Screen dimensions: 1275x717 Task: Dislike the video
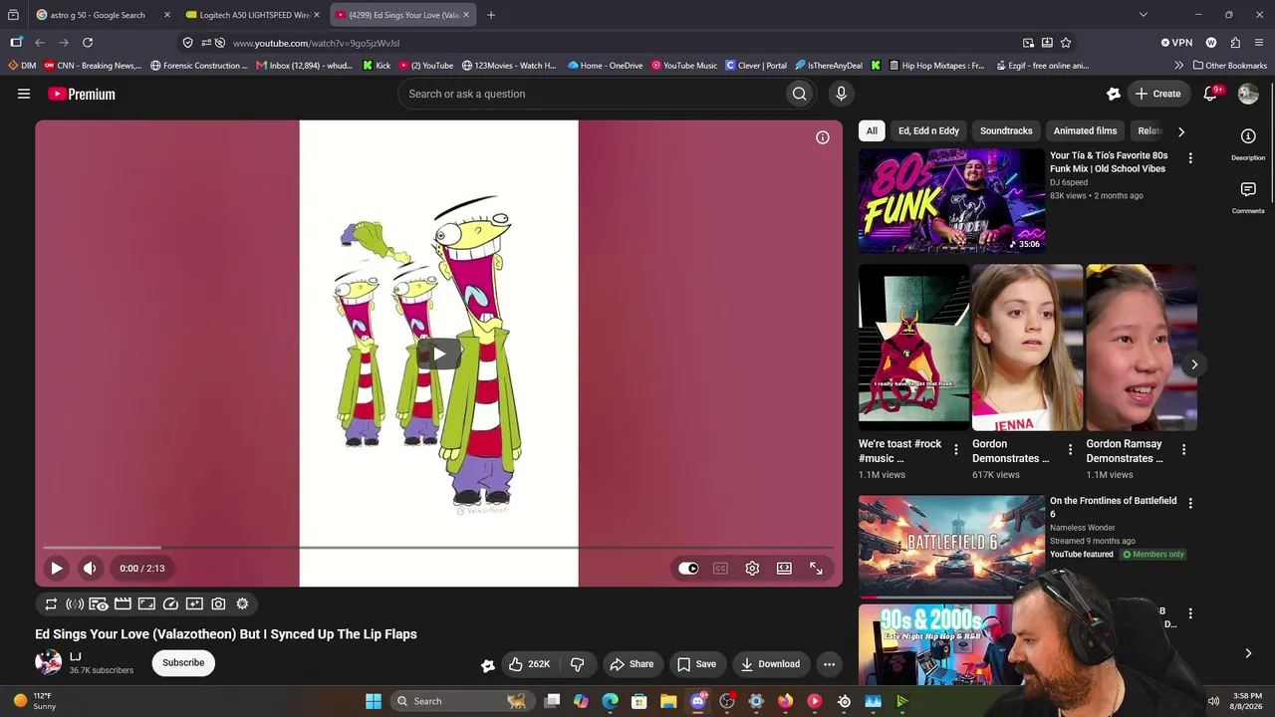577,664
